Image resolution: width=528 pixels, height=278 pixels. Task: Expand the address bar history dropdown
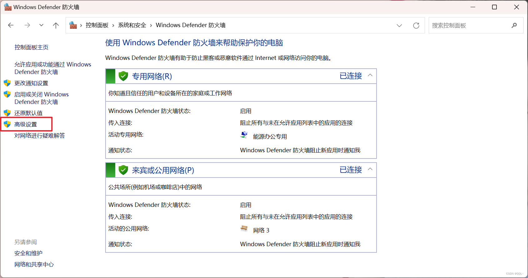(399, 26)
